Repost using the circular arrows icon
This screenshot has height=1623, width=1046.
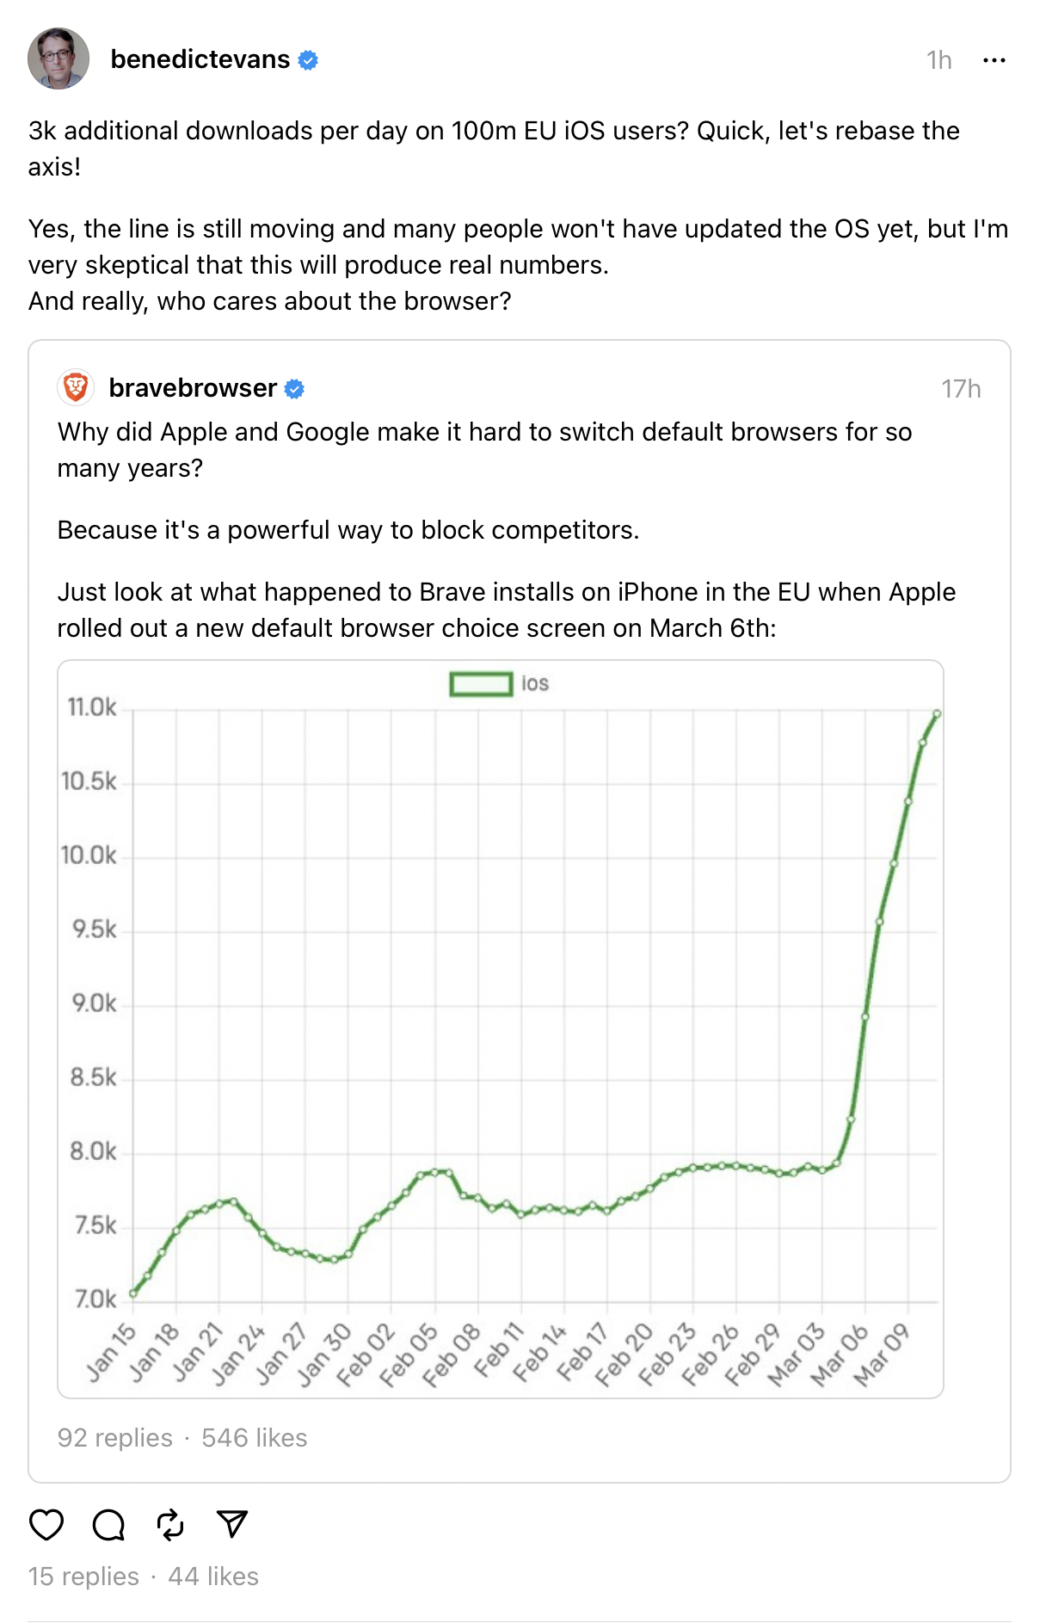tap(170, 1524)
